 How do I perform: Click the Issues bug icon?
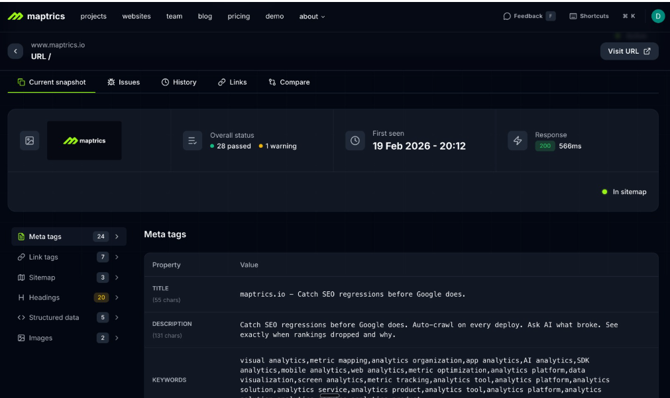(x=111, y=82)
